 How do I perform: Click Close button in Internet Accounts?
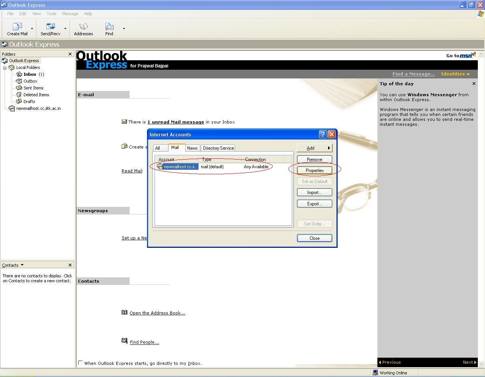point(314,238)
